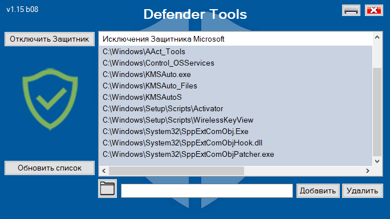Click the v1.15 b08 version label
Screen dimensions: 390x219
click(x=22, y=10)
